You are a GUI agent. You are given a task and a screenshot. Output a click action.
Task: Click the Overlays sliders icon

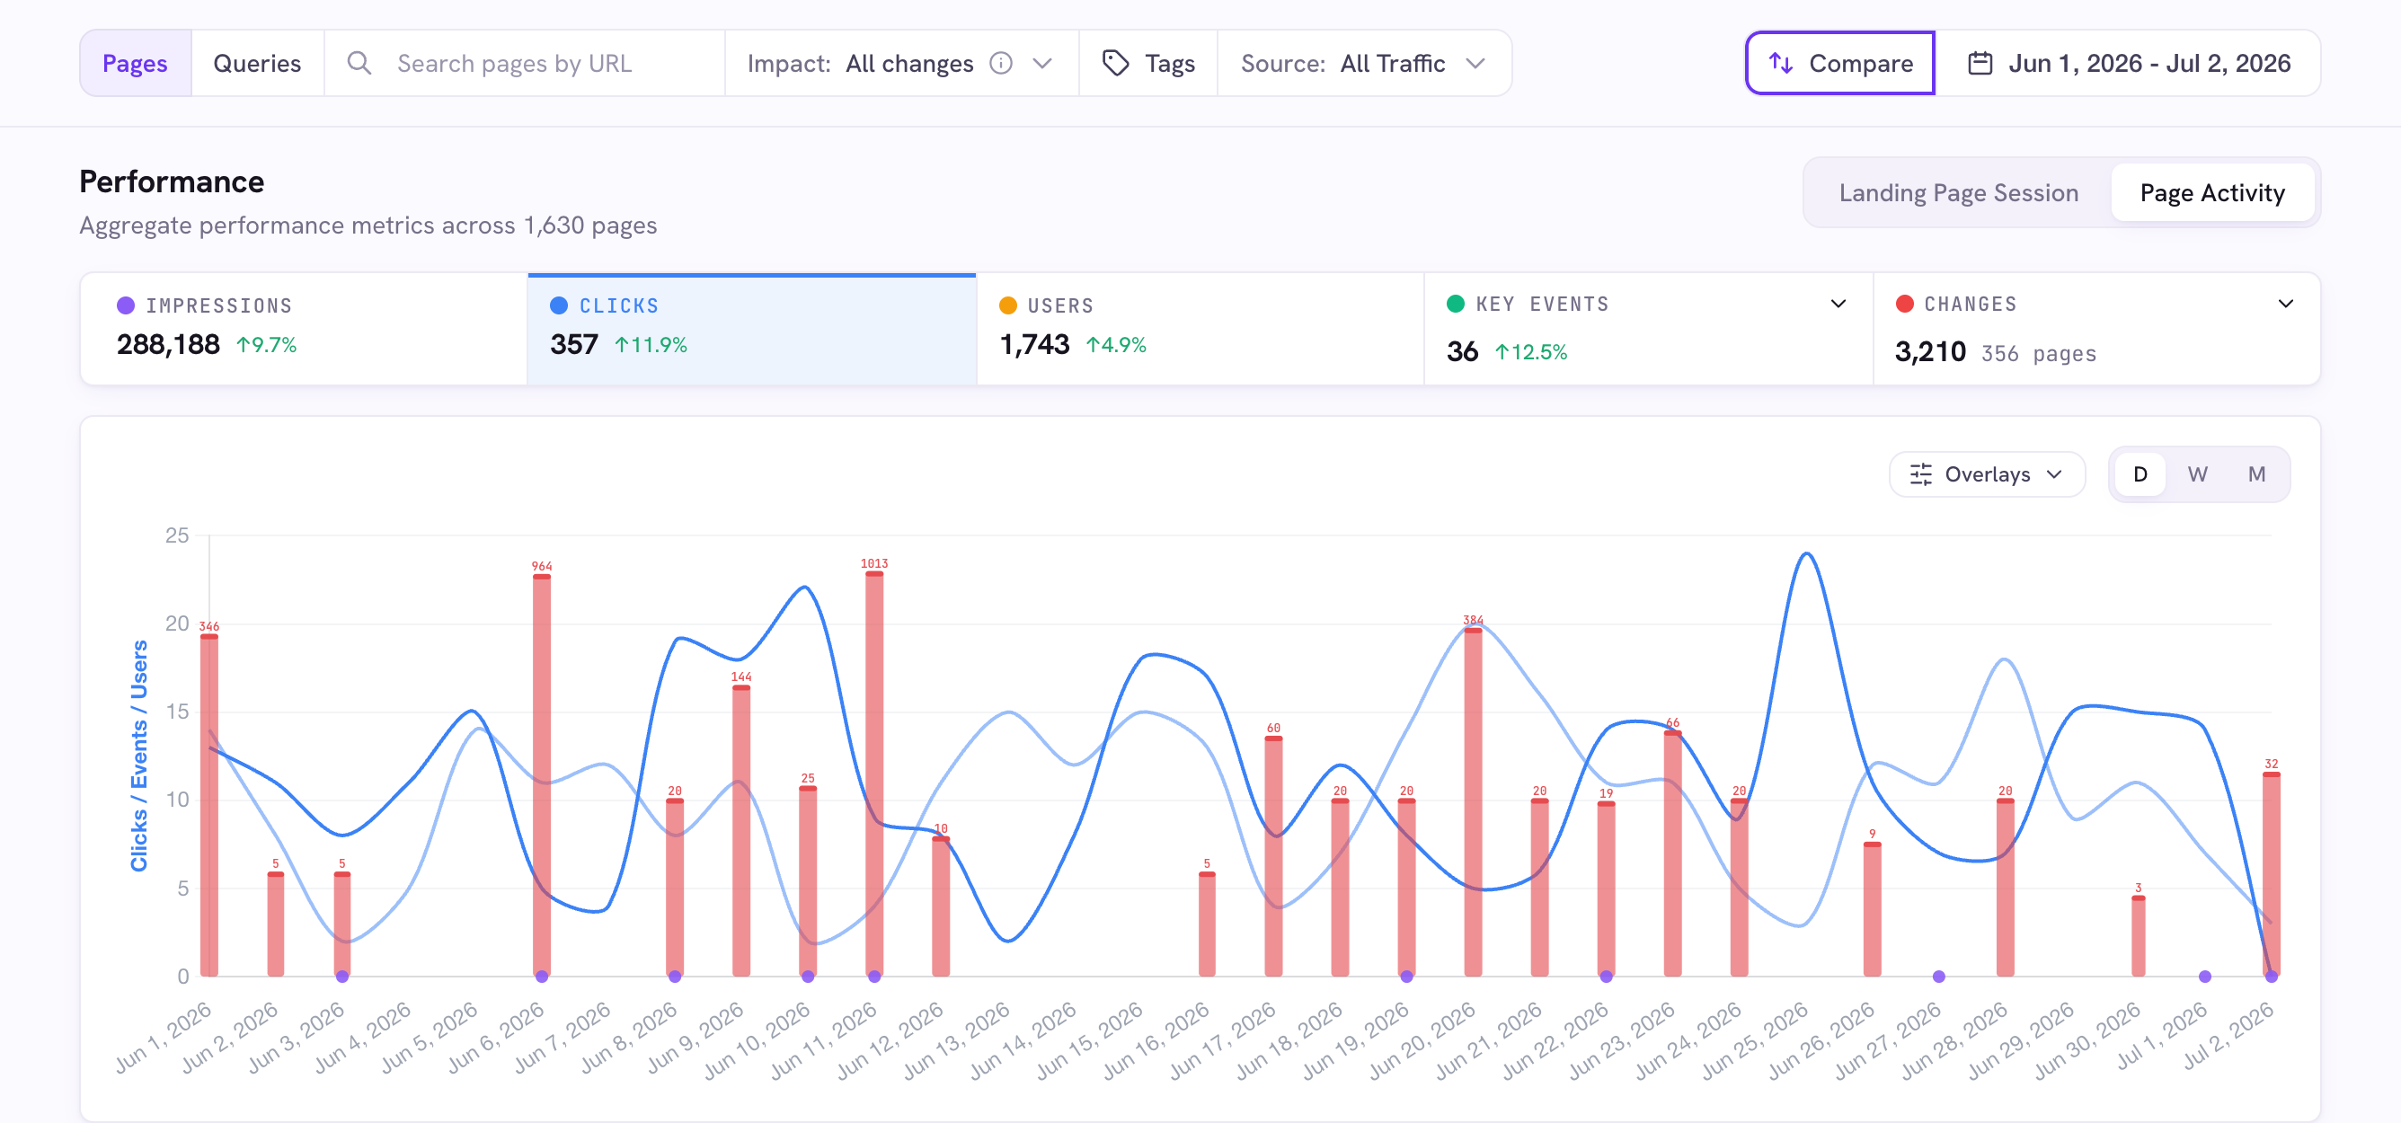(x=1920, y=474)
